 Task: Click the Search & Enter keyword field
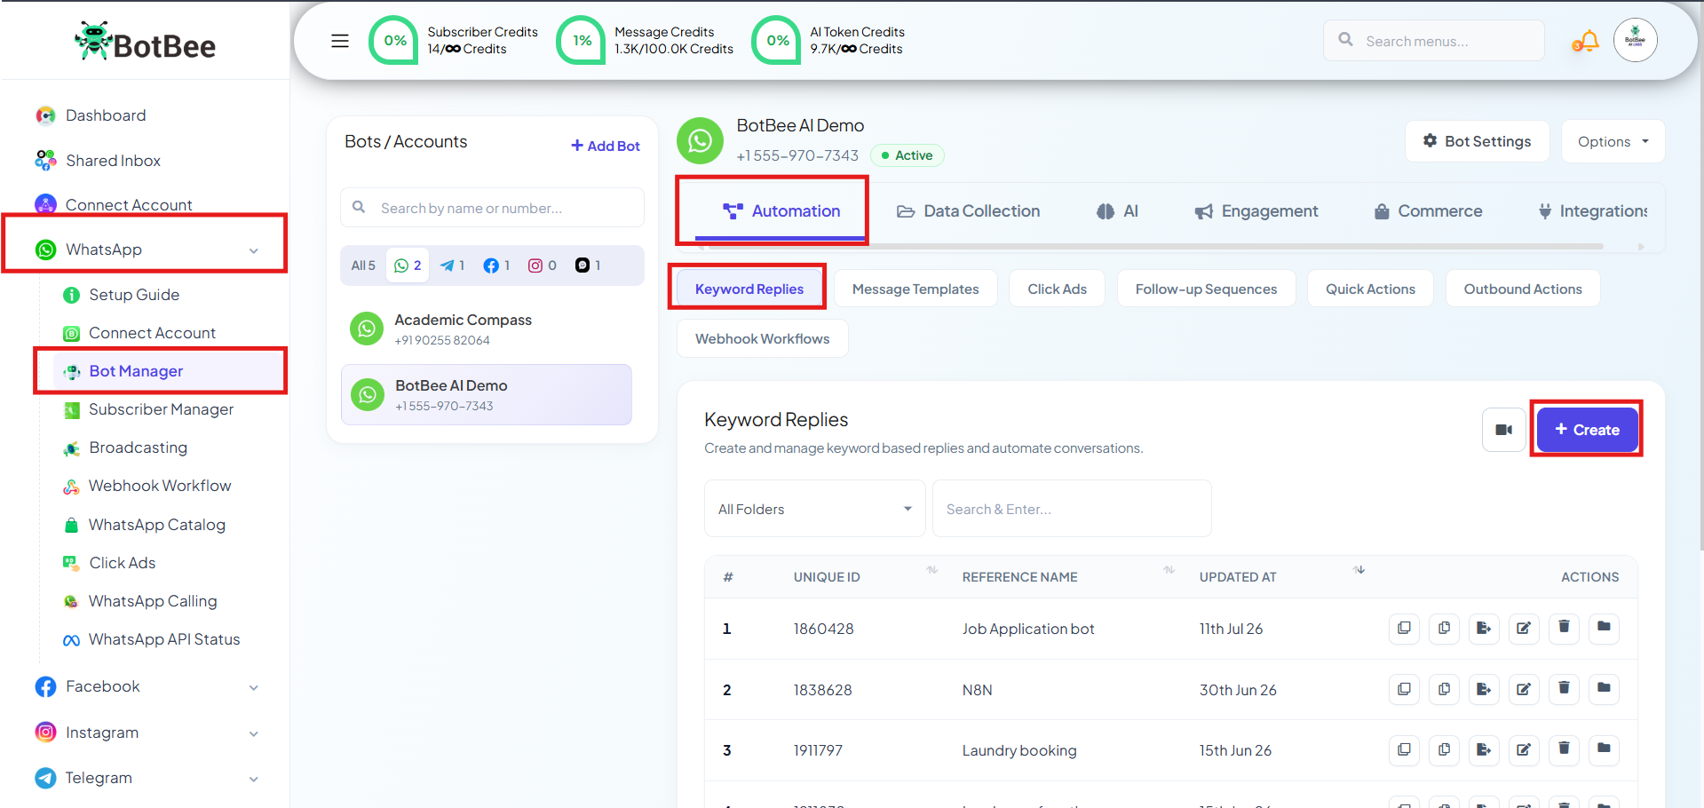[x=1072, y=509]
